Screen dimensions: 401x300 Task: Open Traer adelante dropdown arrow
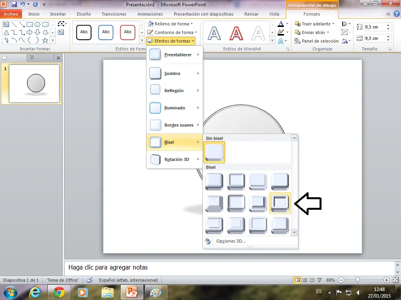coord(333,24)
